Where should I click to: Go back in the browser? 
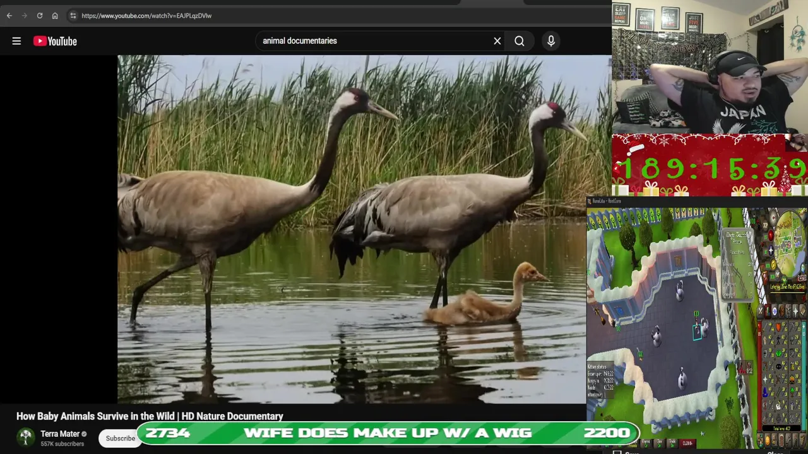[9, 15]
